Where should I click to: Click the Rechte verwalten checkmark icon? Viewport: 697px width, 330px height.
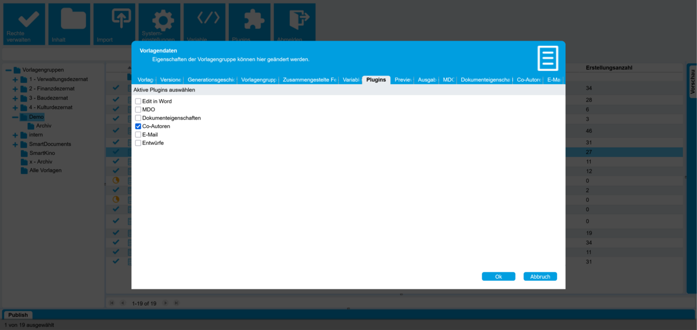pyautogui.click(x=25, y=20)
